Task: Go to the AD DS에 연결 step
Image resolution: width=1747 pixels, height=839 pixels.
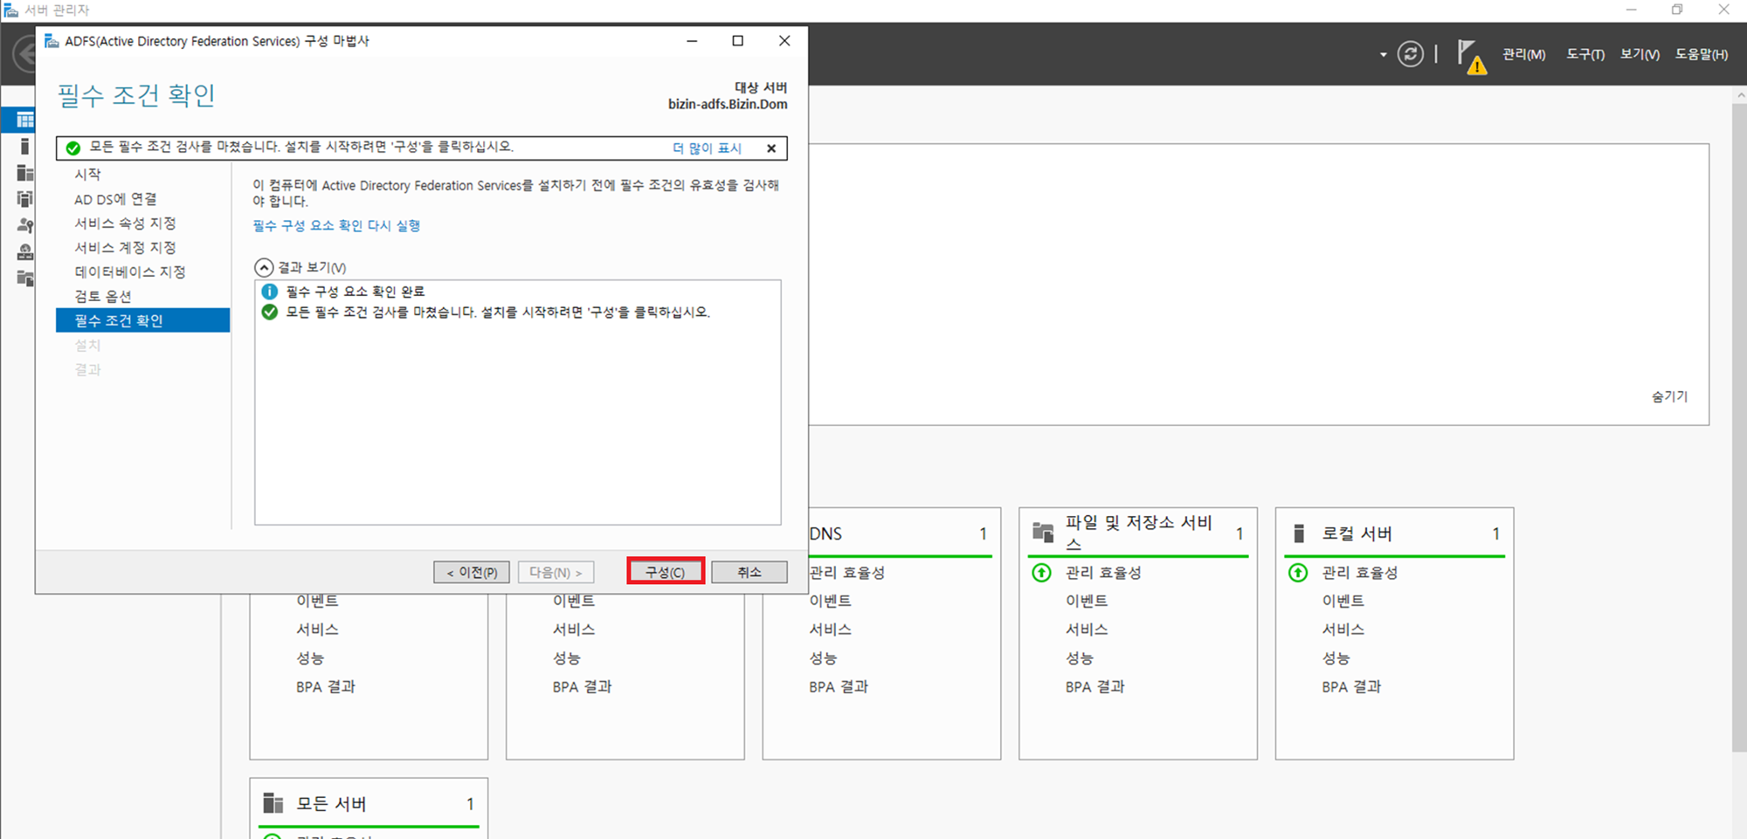Action: click(115, 199)
